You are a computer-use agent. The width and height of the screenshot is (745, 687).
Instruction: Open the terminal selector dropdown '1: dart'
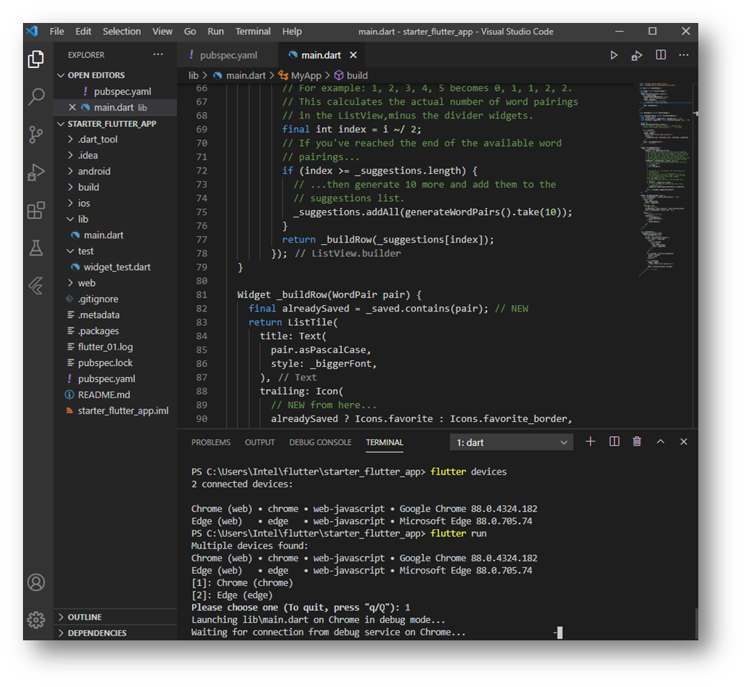[512, 442]
